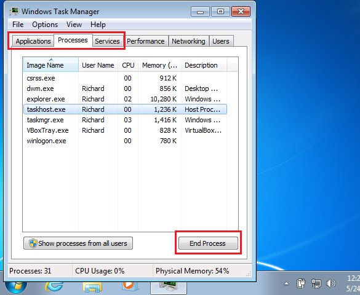Sort by Image Name column header

[x=50, y=65]
